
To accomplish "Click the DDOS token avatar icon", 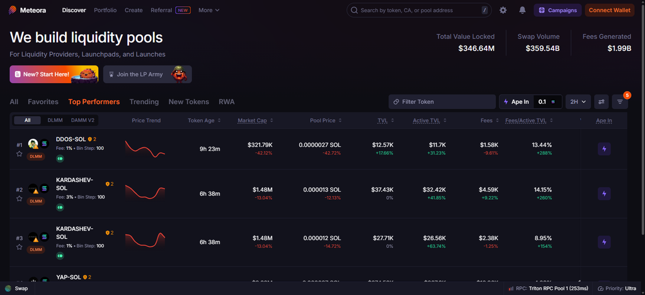I will pos(33,144).
